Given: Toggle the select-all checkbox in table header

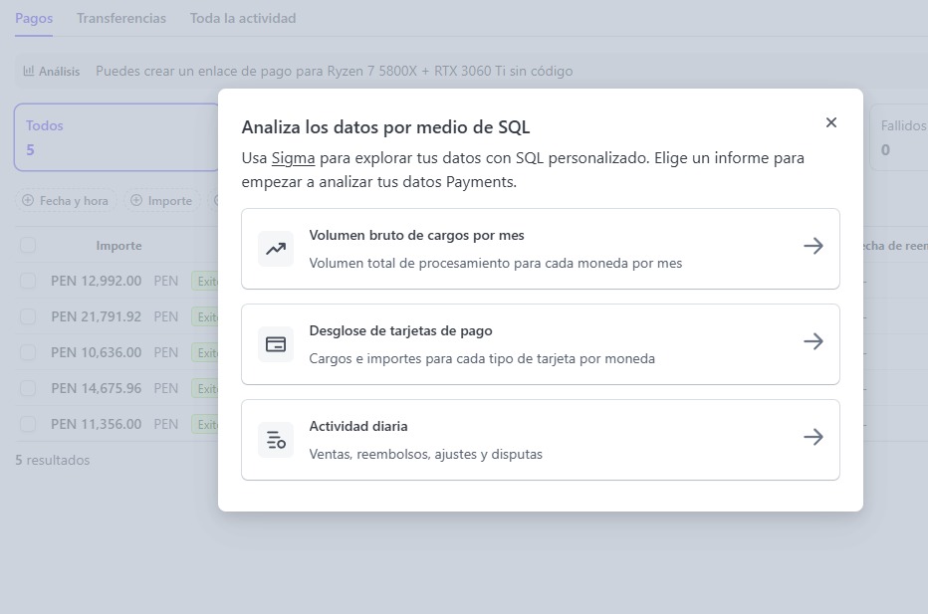Looking at the screenshot, I should [x=28, y=245].
